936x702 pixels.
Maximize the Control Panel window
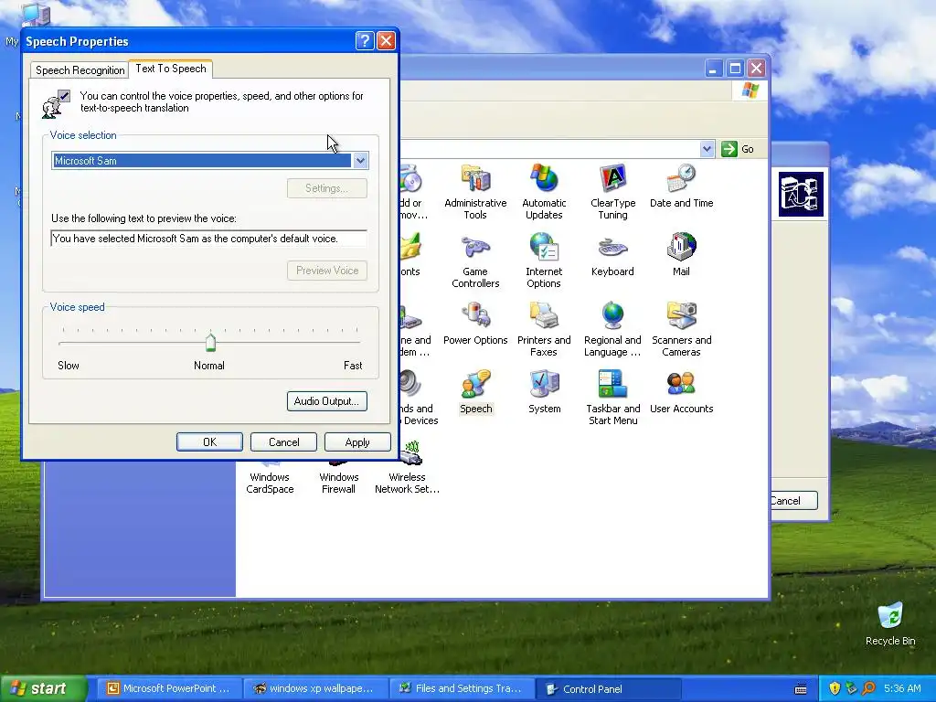735,68
